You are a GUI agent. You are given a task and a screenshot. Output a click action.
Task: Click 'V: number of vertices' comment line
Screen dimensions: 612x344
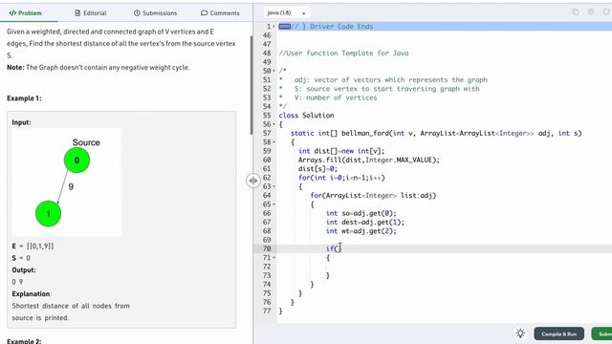336,97
